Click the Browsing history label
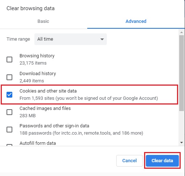185x176 pixels. (37, 56)
